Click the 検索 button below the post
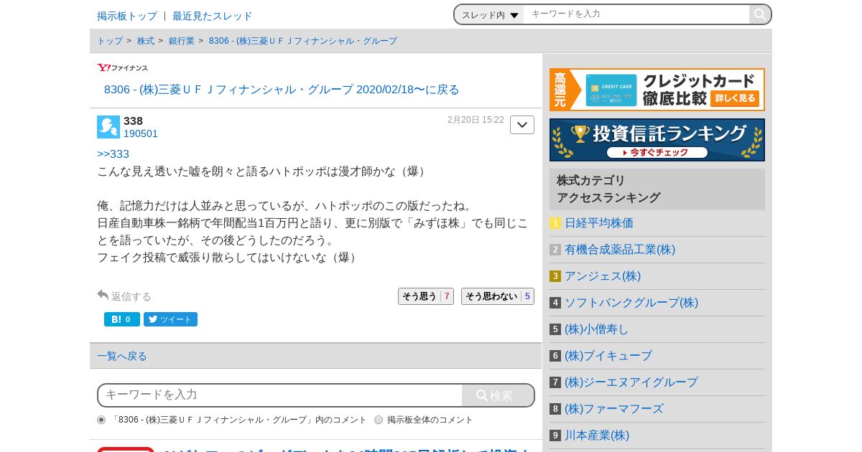 pos(498,395)
